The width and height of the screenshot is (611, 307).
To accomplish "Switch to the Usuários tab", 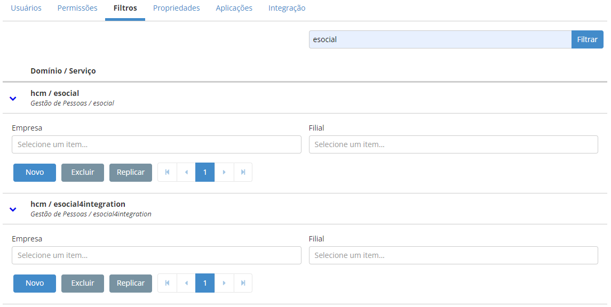I will pyautogui.click(x=26, y=8).
